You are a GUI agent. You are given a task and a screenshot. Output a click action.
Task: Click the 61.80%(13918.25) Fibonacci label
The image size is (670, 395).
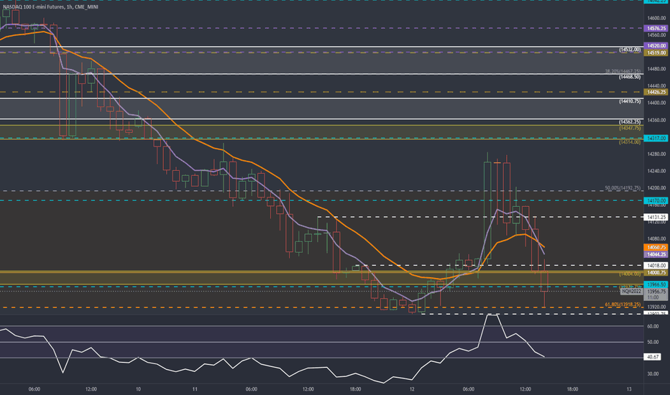pyautogui.click(x=623, y=305)
